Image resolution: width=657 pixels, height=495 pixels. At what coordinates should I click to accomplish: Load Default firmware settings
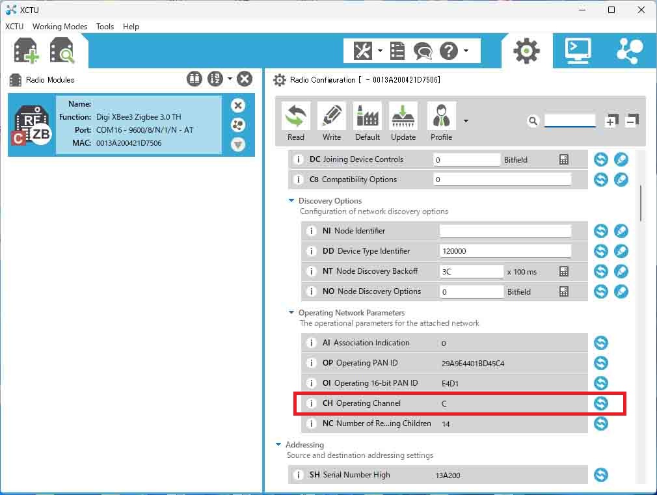(368, 122)
